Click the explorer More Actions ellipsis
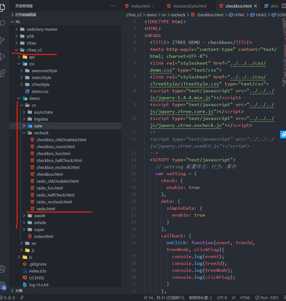The height and width of the screenshot is (301, 286). [x=113, y=6]
